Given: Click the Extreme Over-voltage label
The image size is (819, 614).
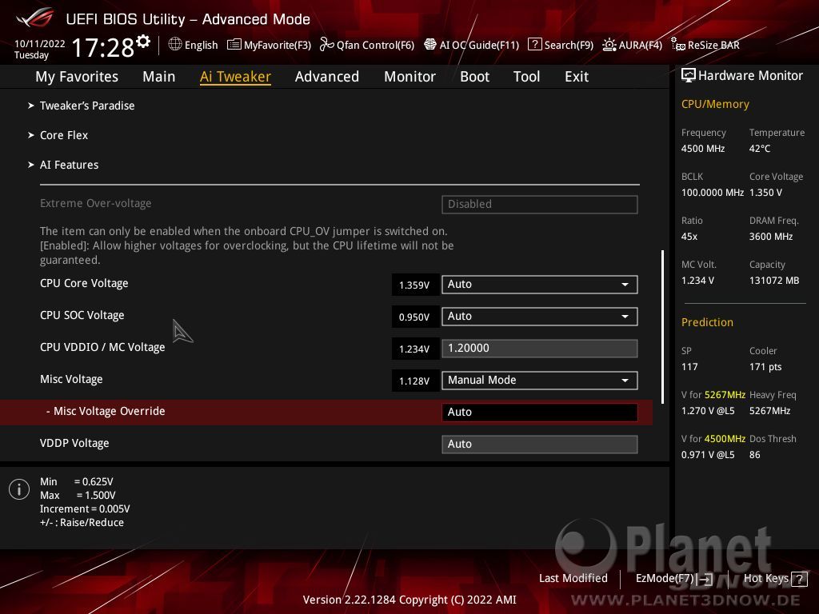Looking at the screenshot, I should tap(96, 204).
